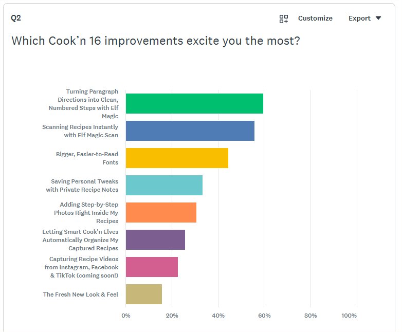Click the pink Capturing Recipe Videos bar
Image resolution: width=402 pixels, height=332 pixels.
tap(152, 267)
